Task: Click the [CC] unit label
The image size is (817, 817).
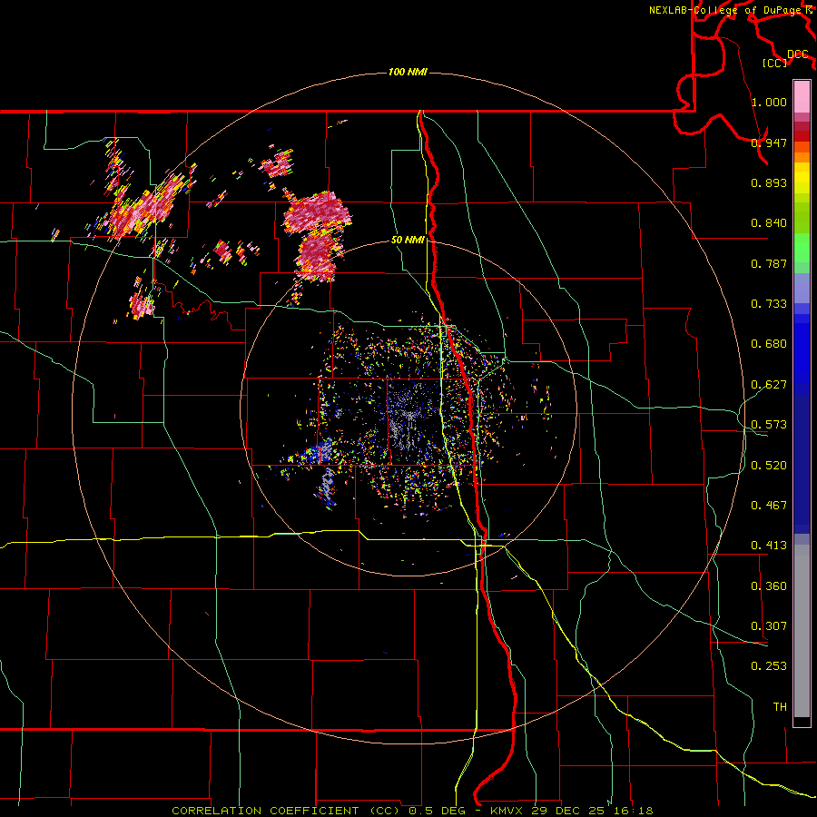Action: click(775, 63)
